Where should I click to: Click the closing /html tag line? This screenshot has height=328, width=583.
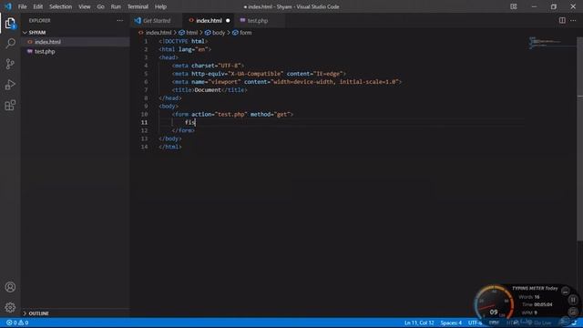point(170,147)
